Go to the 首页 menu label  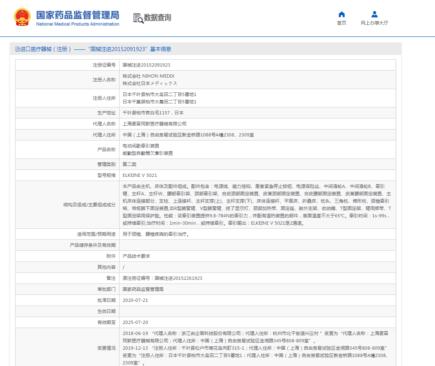pos(342,23)
